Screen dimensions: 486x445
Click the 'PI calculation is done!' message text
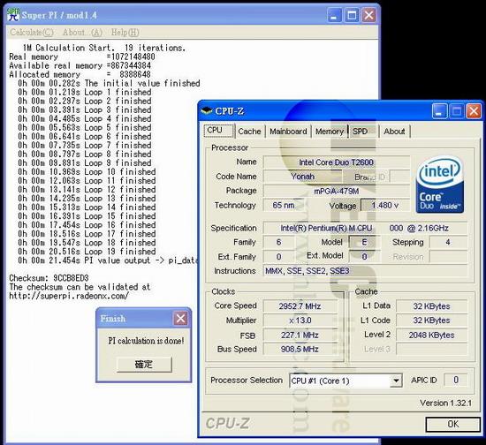point(146,341)
